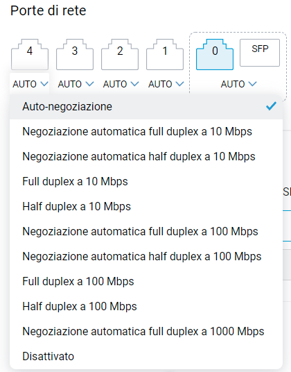291x372 pixels.
Task: Choose Negoziazione automatica half duplex a 100 Mbps
Action: click(x=146, y=257)
